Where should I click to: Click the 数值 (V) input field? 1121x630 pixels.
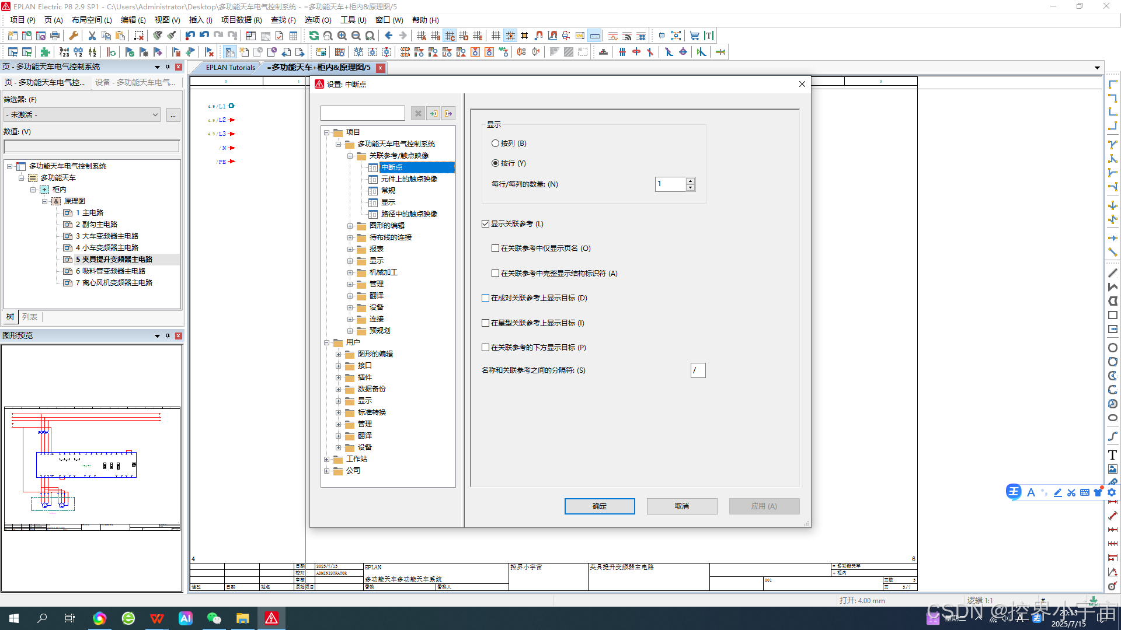click(92, 146)
